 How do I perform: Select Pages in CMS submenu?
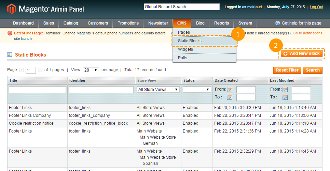tap(204, 32)
